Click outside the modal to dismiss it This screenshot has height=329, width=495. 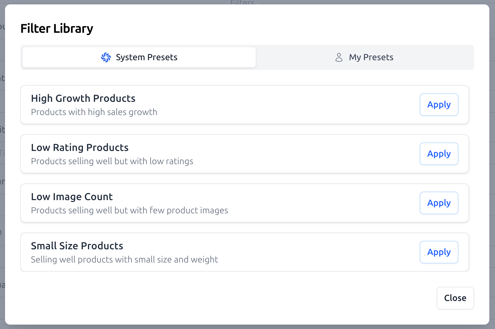point(492,164)
